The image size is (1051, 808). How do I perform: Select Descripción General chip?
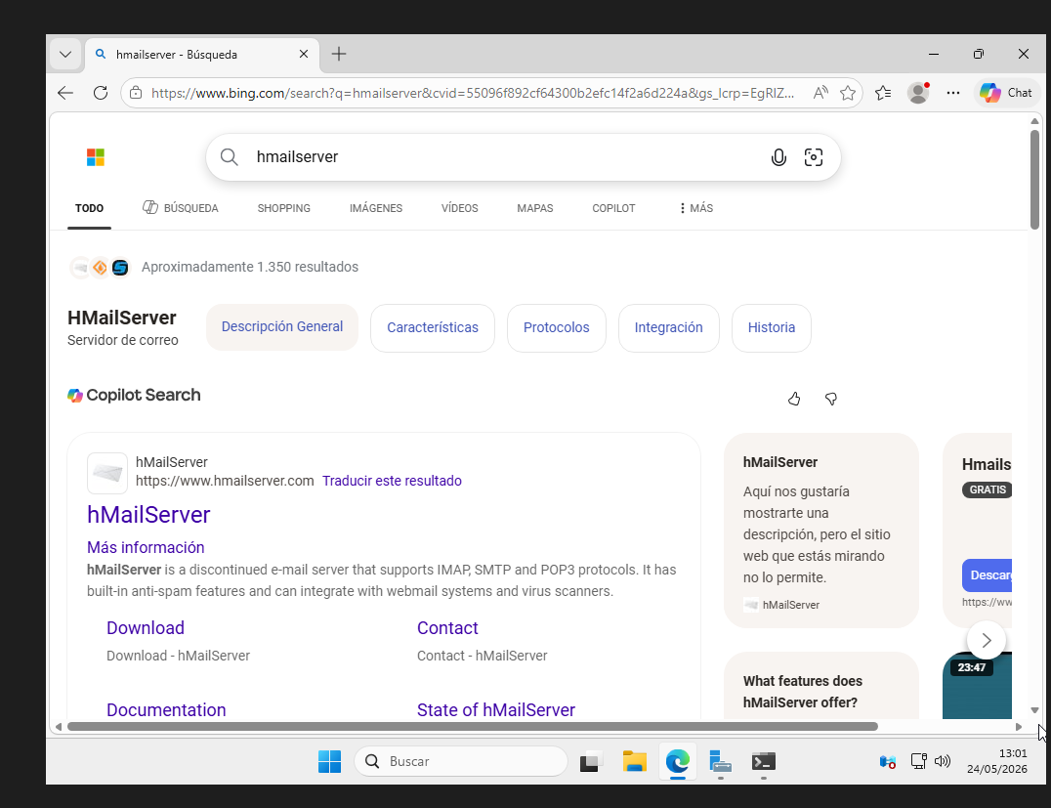pyautogui.click(x=282, y=327)
